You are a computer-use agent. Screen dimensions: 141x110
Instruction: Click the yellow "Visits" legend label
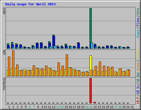tap(138, 54)
